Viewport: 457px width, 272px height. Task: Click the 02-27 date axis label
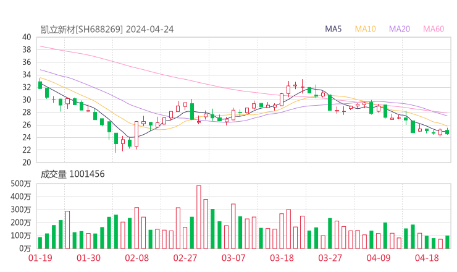pos(185,258)
